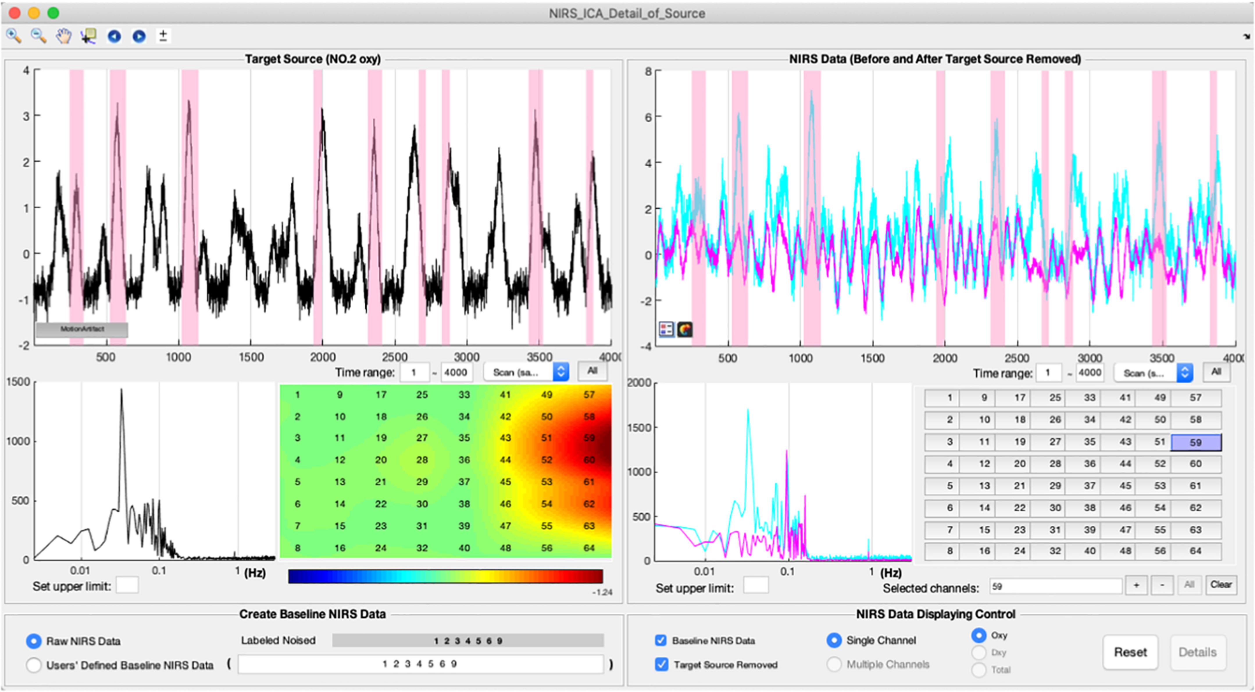Click right Set upper limit field
Viewport: 1255px width, 692px height.
(756, 585)
